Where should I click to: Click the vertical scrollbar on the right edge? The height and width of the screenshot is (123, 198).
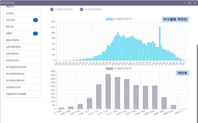click(197, 83)
